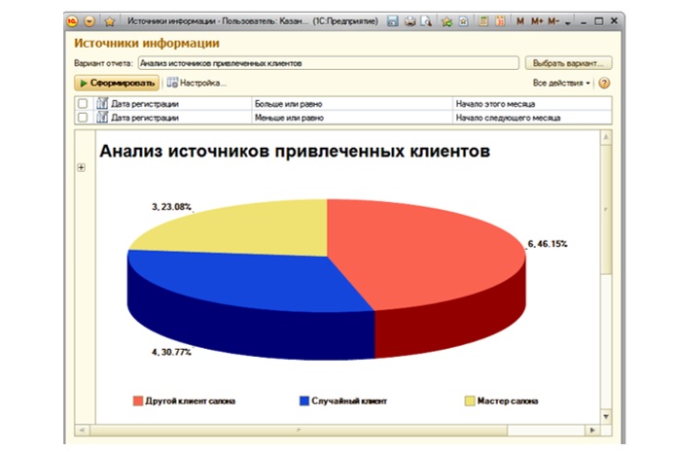676x453 pixels.
Task: Click 'Сформировать' to generate the report
Action: click(117, 83)
